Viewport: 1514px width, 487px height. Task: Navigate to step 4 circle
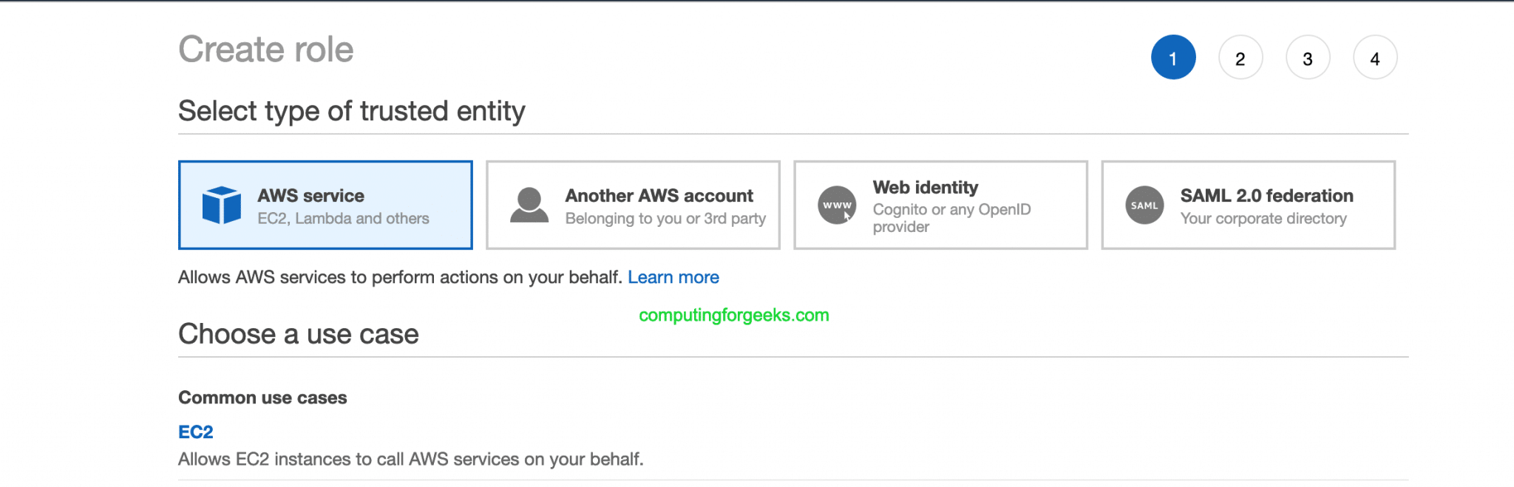click(x=1375, y=58)
